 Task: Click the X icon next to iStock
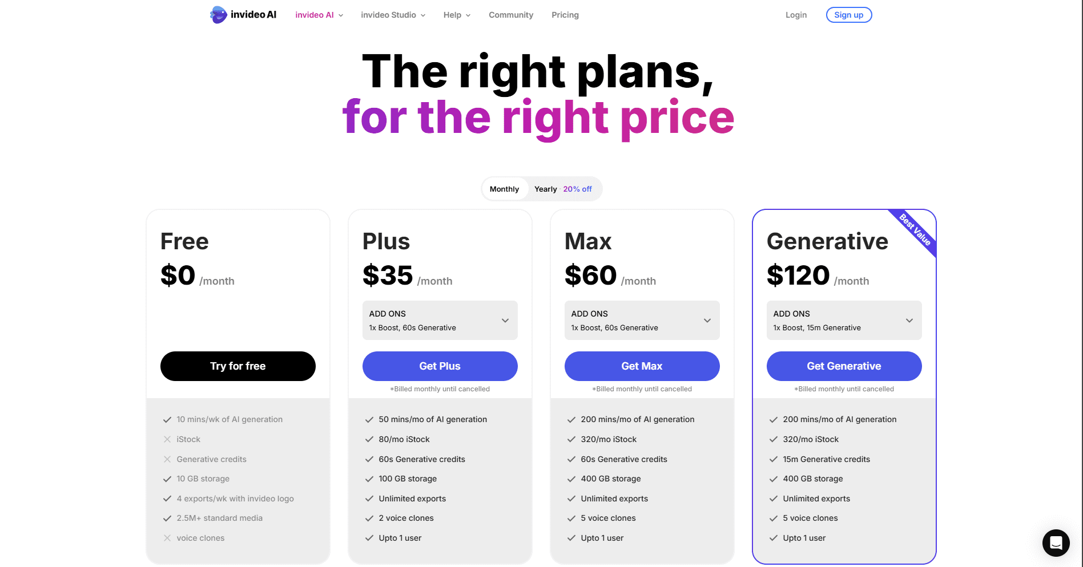click(167, 439)
